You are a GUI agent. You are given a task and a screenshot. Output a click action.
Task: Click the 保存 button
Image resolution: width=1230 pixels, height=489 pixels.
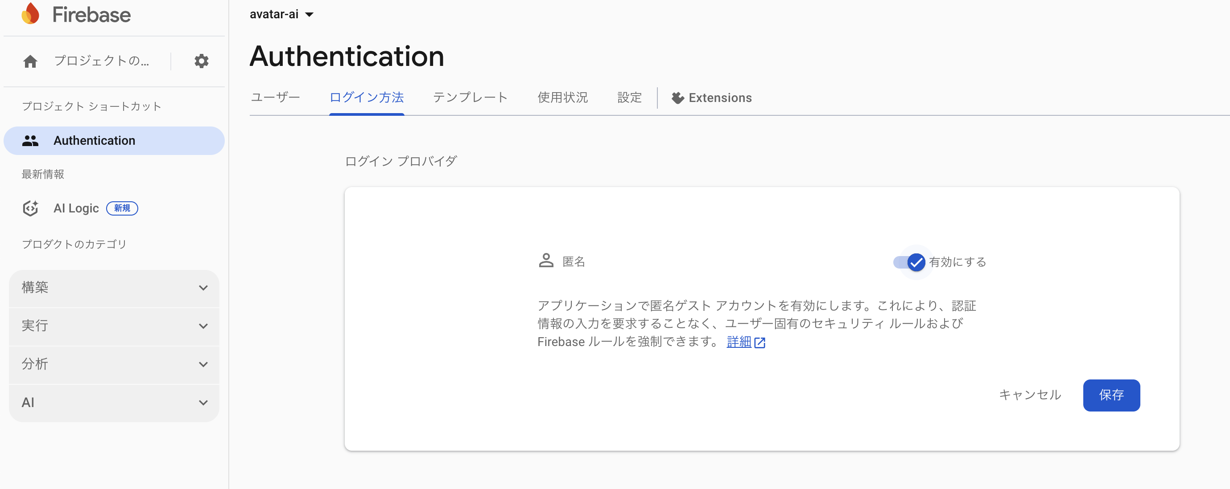pos(1111,395)
